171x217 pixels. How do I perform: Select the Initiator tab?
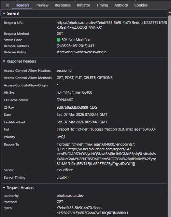click(84, 5)
